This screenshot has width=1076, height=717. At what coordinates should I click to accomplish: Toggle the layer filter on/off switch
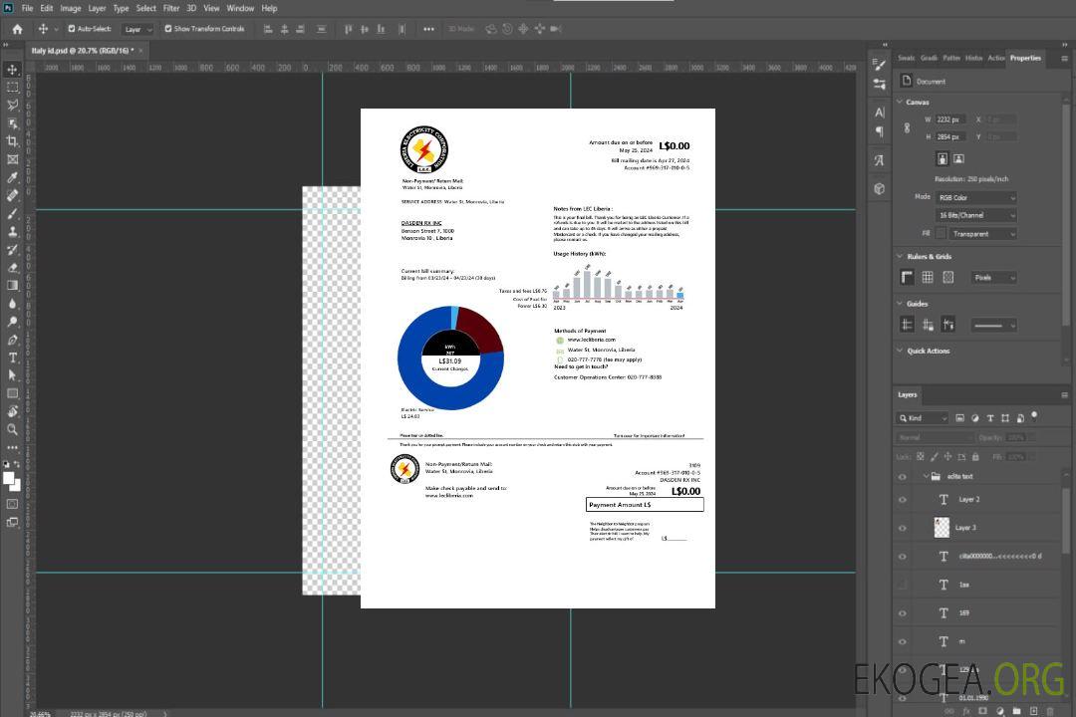[x=1034, y=416]
